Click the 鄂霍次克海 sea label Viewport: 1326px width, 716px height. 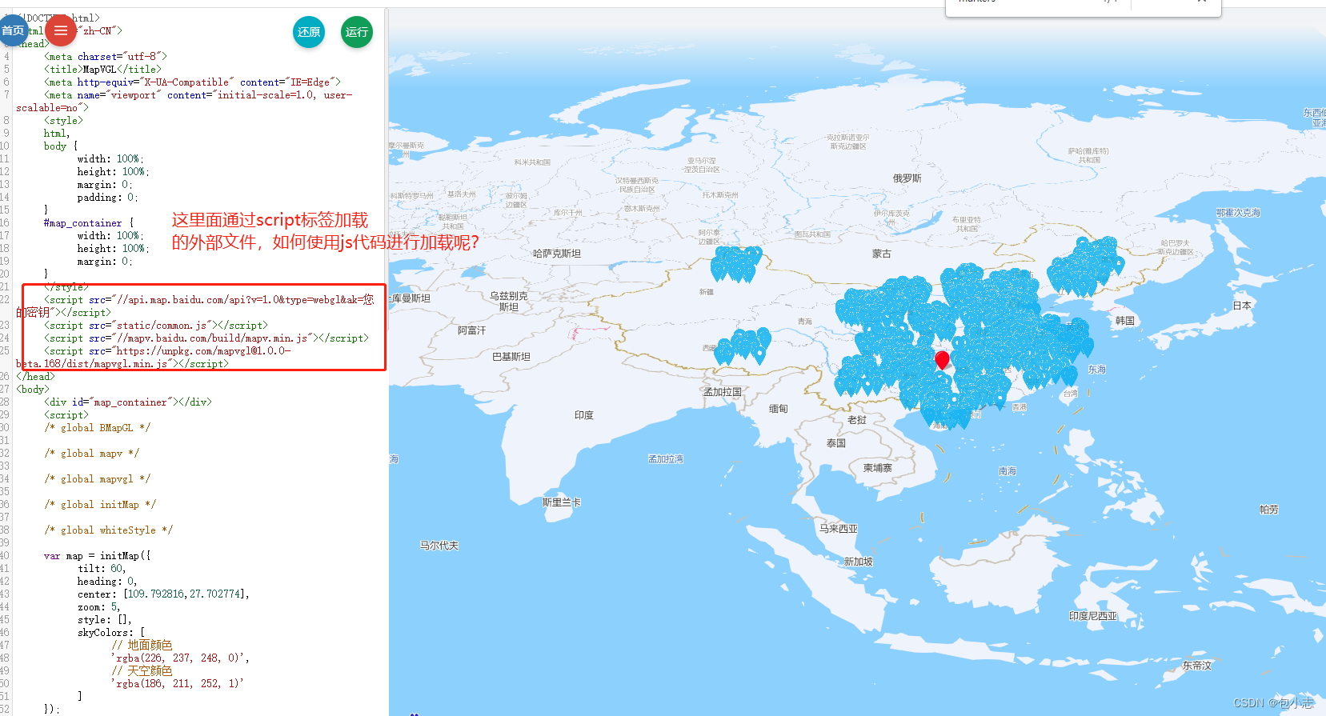click(1238, 213)
